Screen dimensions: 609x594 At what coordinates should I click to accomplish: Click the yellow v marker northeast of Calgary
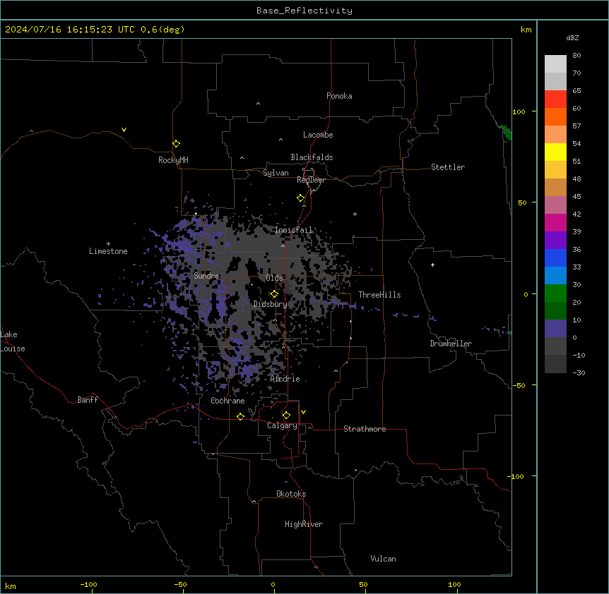(303, 412)
